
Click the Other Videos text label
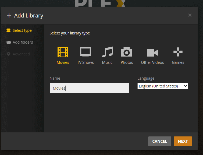[x=152, y=62]
